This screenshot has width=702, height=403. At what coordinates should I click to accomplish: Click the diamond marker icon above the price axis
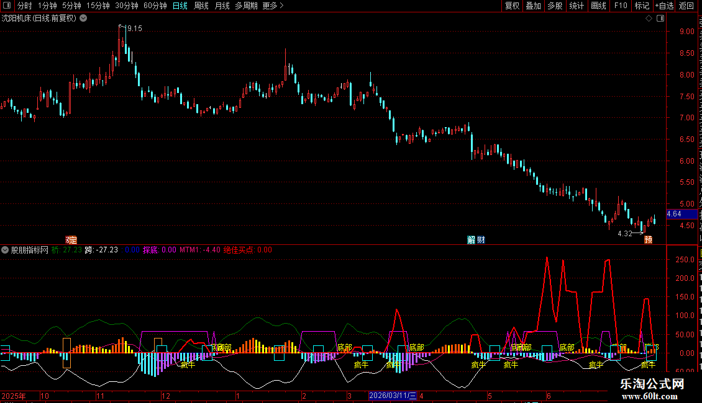click(649, 19)
